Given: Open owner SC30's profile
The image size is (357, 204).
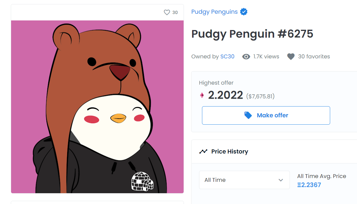Looking at the screenshot, I should (227, 57).
